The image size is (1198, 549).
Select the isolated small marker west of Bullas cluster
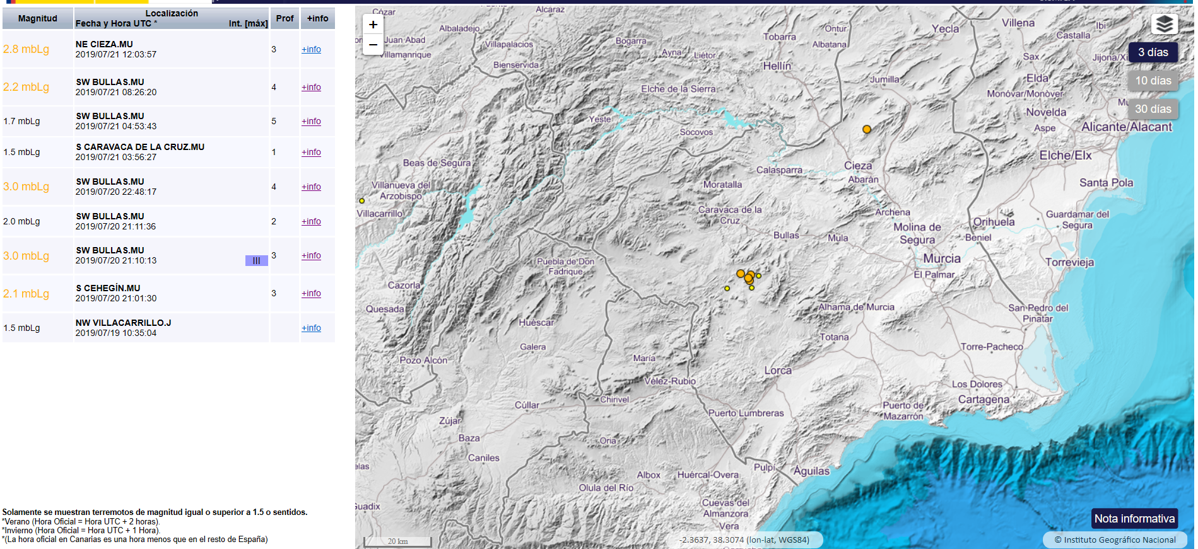pos(727,289)
